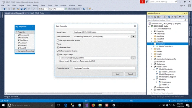This screenshot has height=108, width=192.
Task: Click the Visual Studio taskbar icon
Action: 86,105
